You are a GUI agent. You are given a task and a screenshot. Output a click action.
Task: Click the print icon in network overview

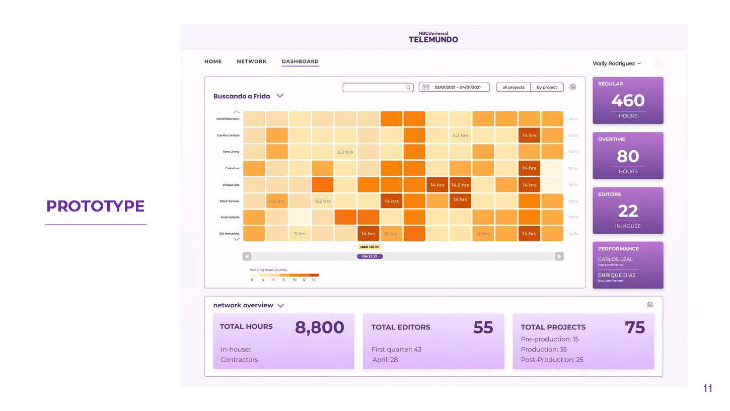(x=649, y=305)
